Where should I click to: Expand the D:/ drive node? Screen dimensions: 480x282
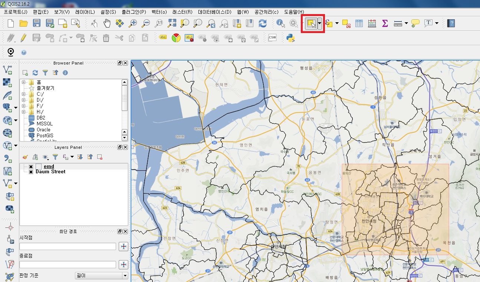click(x=24, y=100)
